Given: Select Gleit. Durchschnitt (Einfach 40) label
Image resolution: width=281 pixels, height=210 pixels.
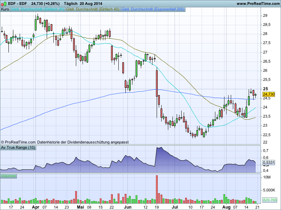Looking at the screenshot, I should 93,9.
